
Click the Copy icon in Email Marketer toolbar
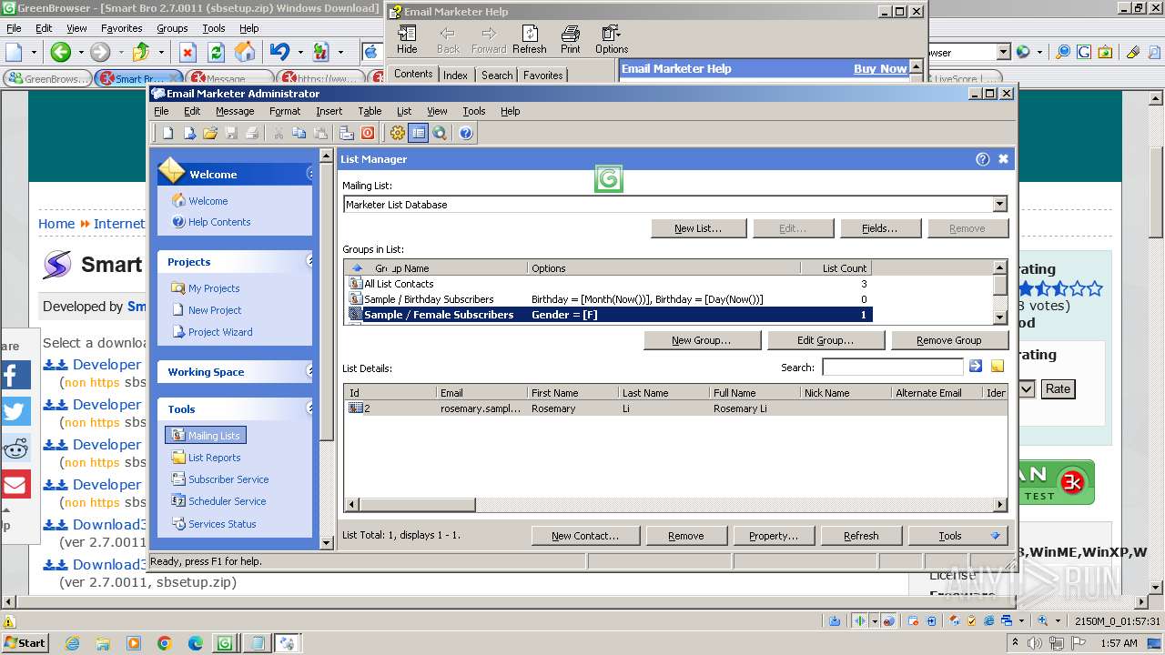pyautogui.click(x=299, y=134)
